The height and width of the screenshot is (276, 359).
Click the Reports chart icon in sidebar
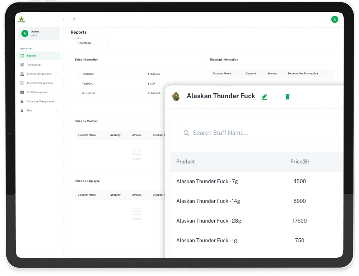click(x=22, y=56)
